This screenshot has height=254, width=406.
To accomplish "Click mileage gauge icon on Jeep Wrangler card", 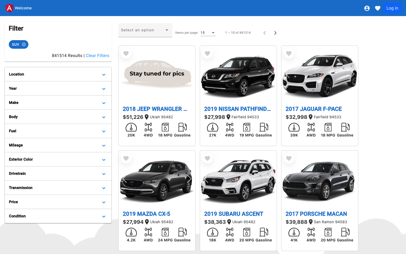I will point(131,127).
